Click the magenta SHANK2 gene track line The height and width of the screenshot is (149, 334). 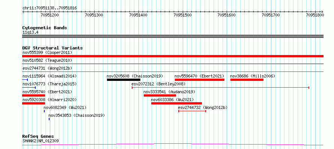tap(173, 145)
